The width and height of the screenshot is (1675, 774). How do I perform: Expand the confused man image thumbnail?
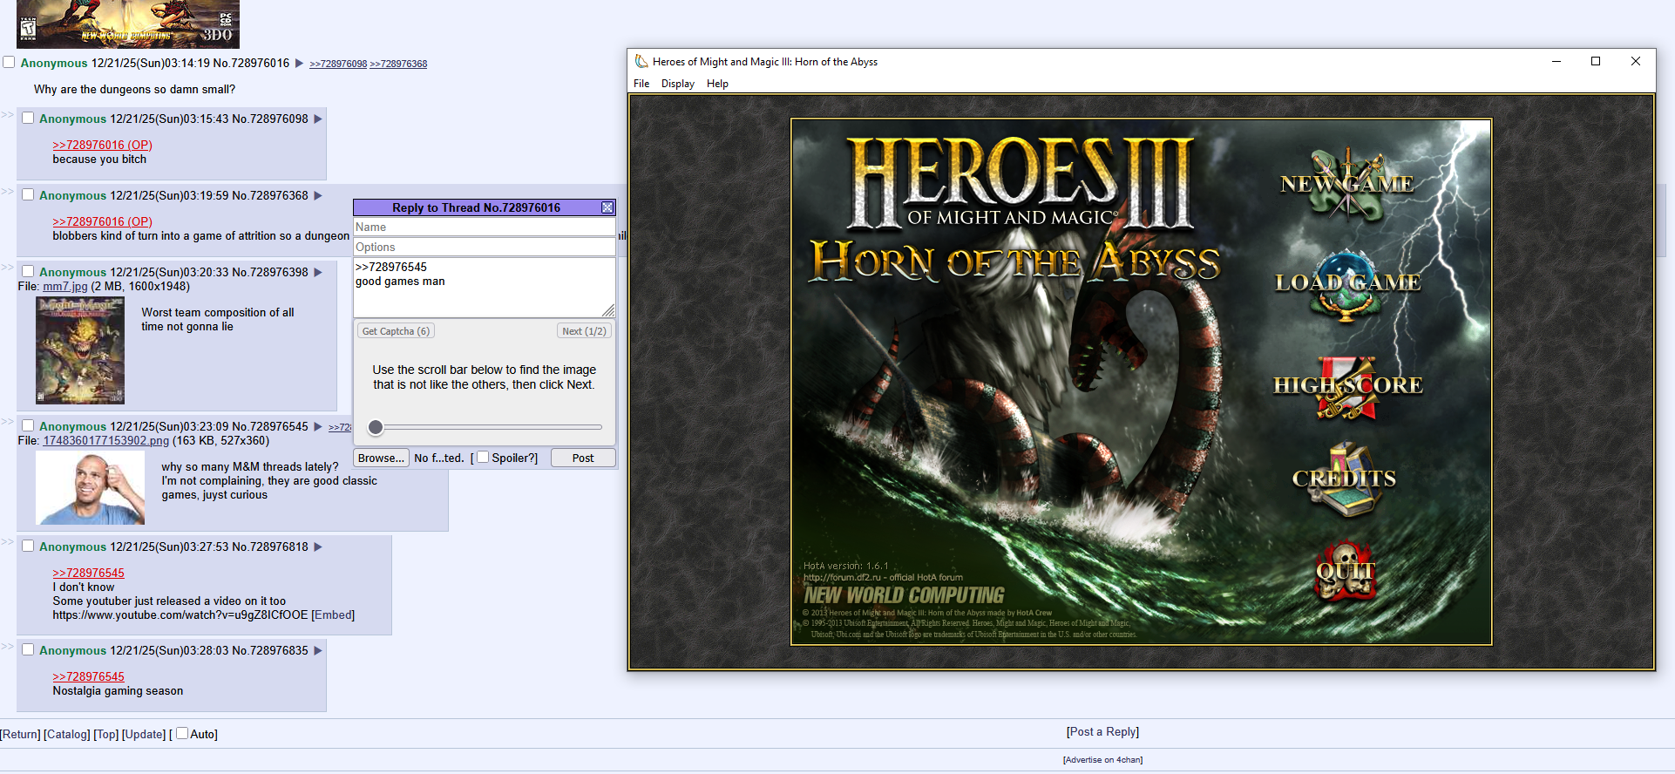coord(90,487)
